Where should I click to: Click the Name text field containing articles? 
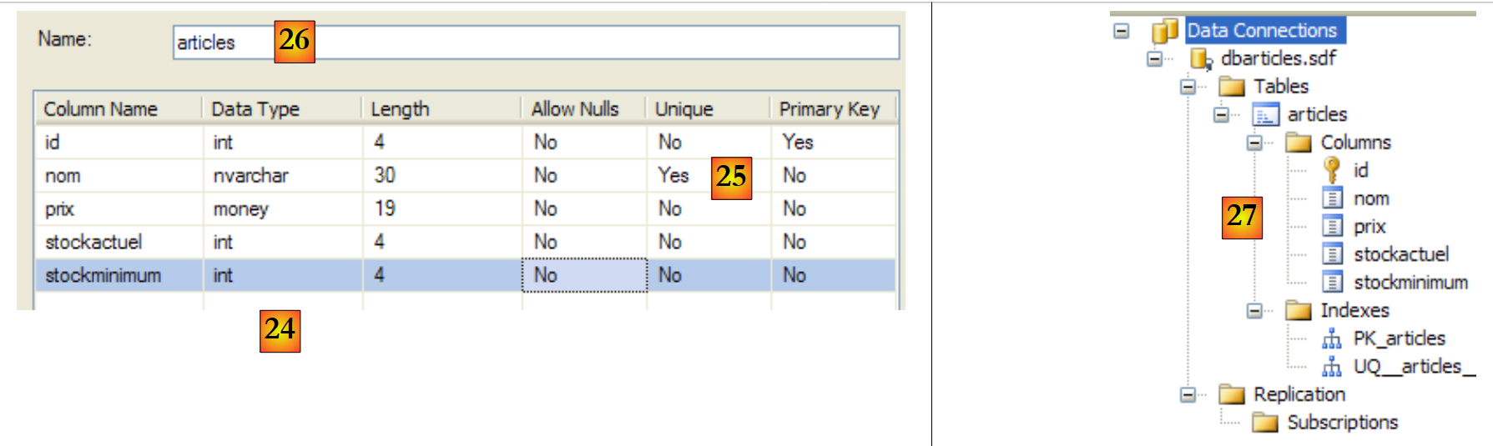point(584,43)
